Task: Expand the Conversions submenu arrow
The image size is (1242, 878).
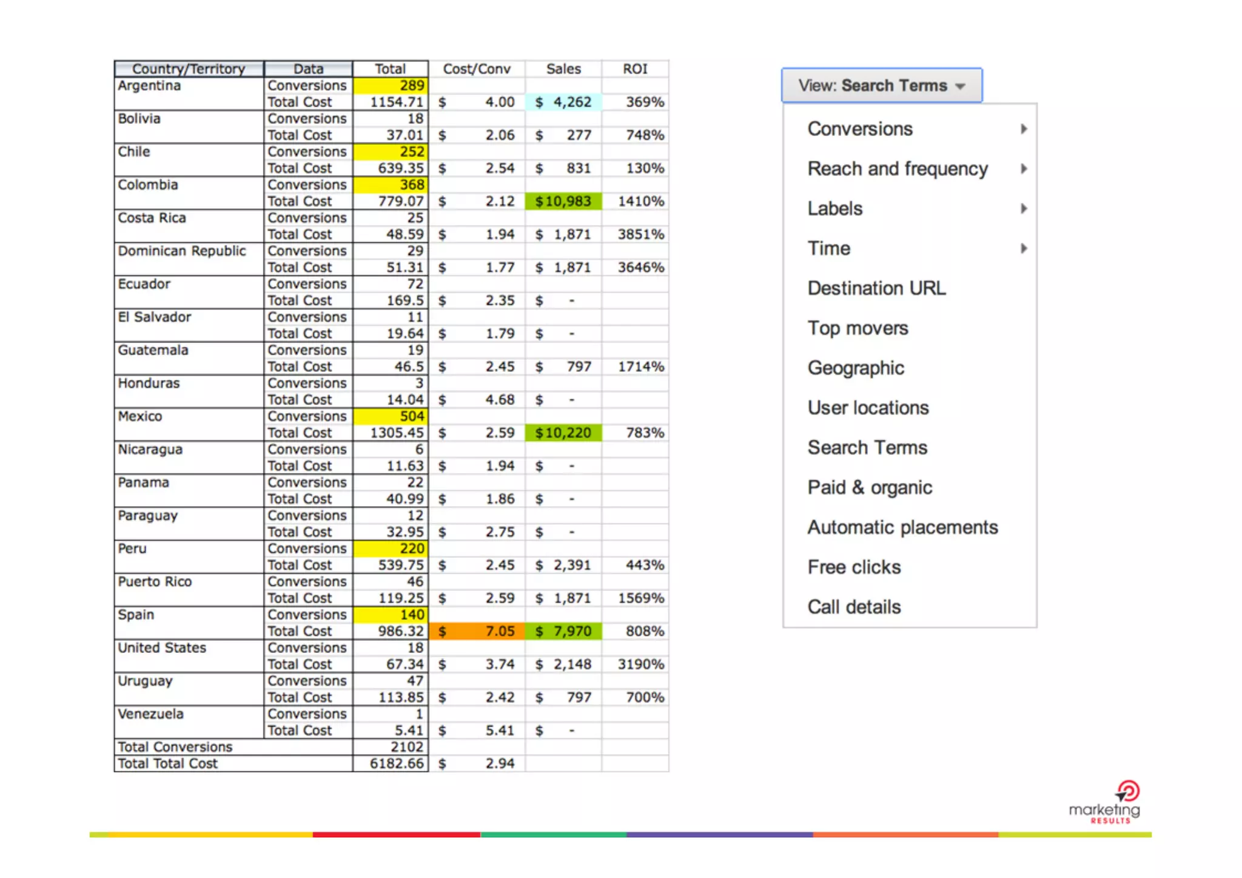Action: pos(1024,129)
